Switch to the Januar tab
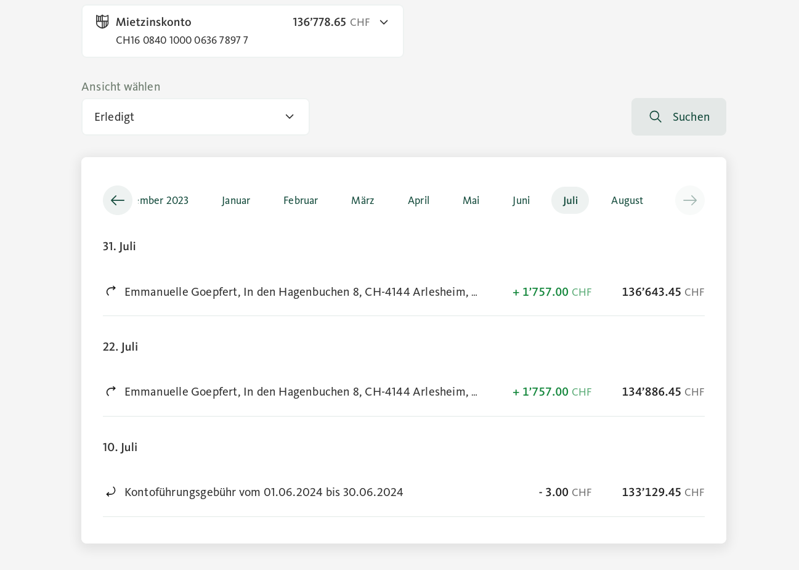Viewport: 799px width, 570px height. (236, 200)
